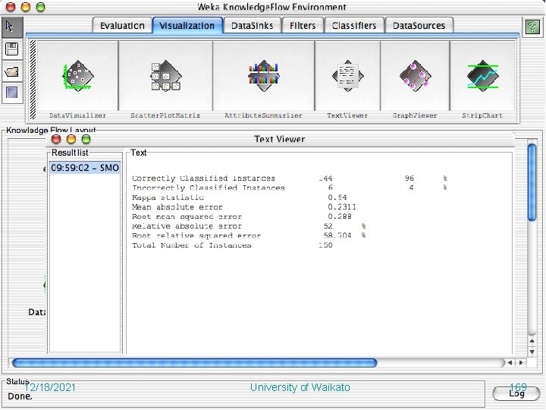Zoom the Text Viewer with the green button
Viewport: 546px width, 410px height.
point(86,139)
